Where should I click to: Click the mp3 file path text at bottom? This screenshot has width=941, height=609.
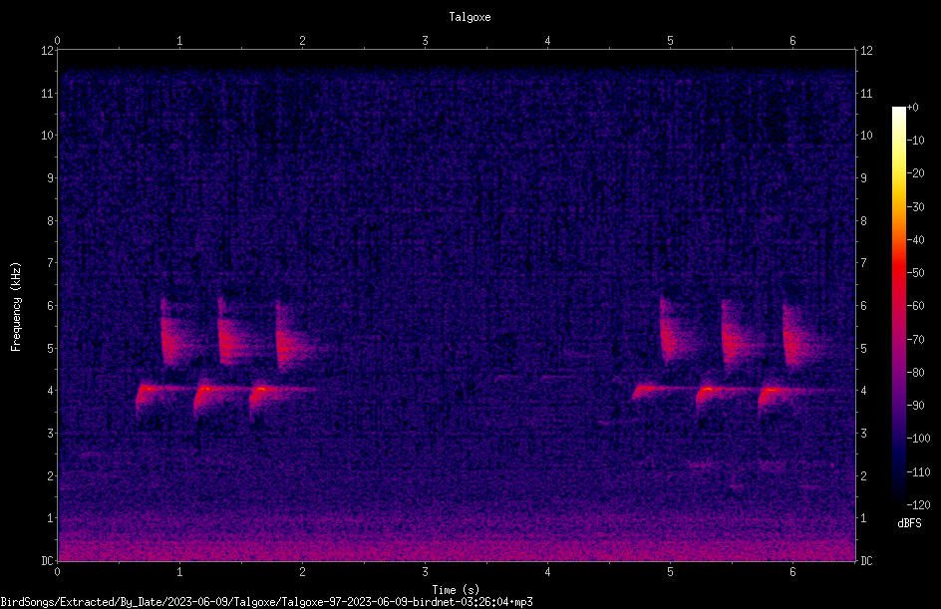pos(266,602)
